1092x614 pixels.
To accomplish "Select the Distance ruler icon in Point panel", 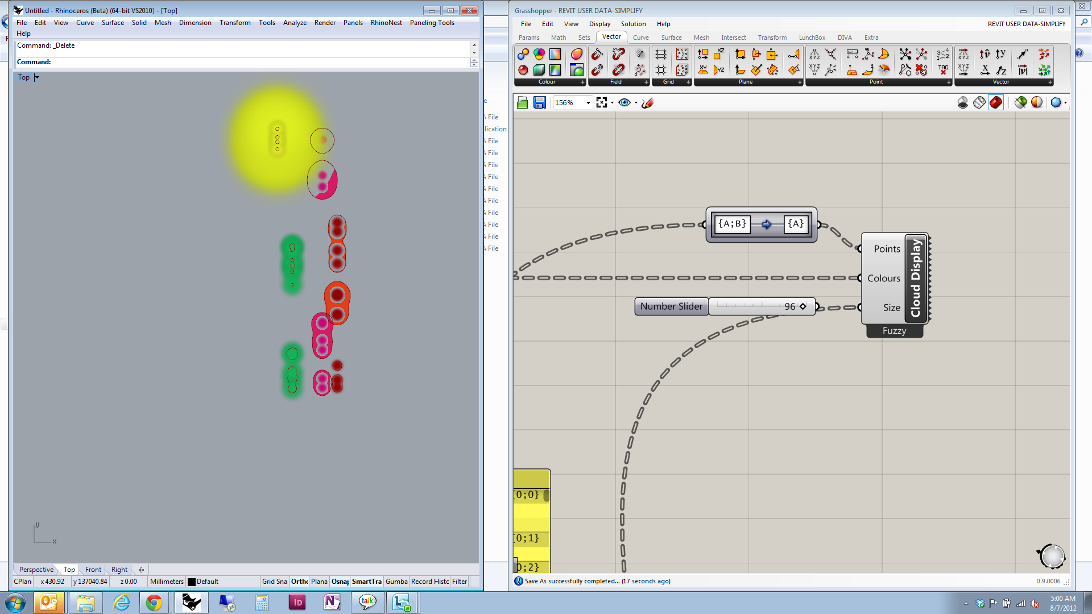I will (x=852, y=54).
